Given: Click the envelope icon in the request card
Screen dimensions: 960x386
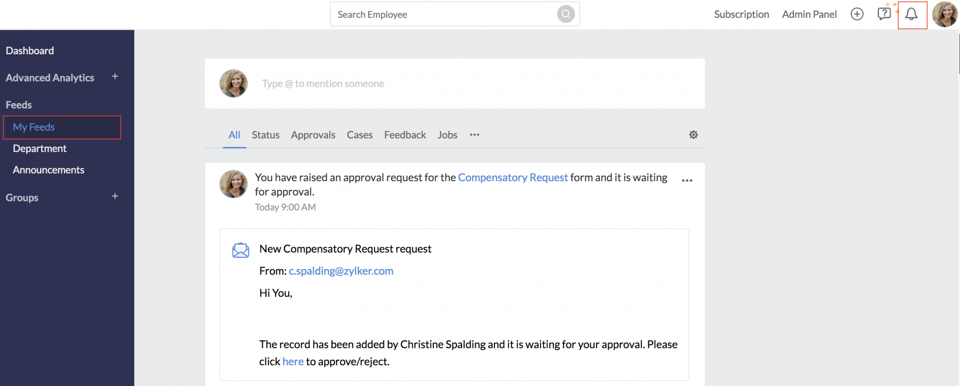Looking at the screenshot, I should [x=240, y=250].
